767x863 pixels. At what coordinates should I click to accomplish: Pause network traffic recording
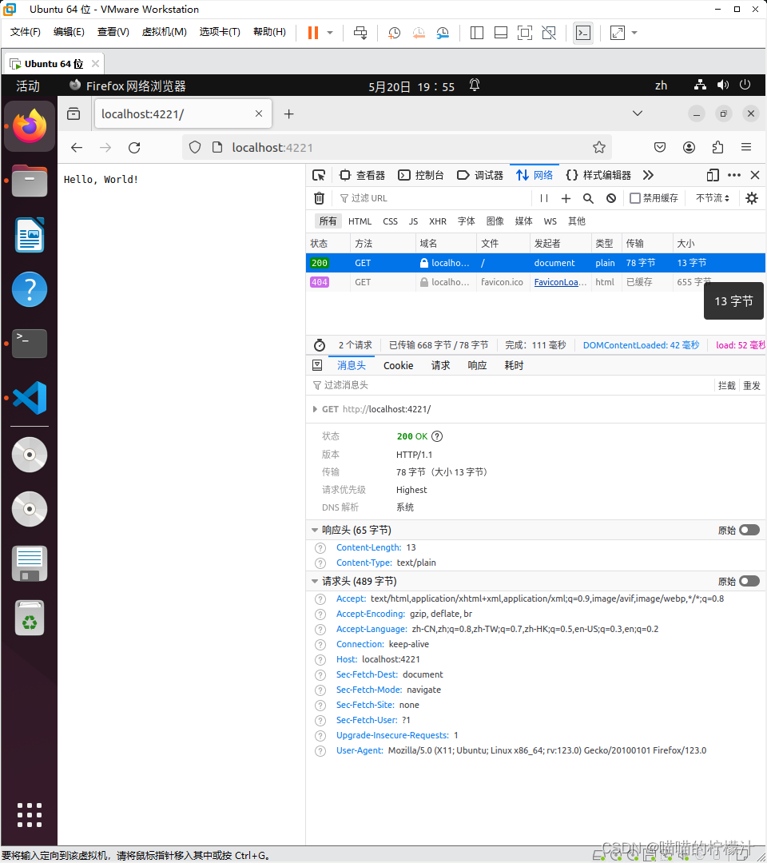click(x=544, y=197)
